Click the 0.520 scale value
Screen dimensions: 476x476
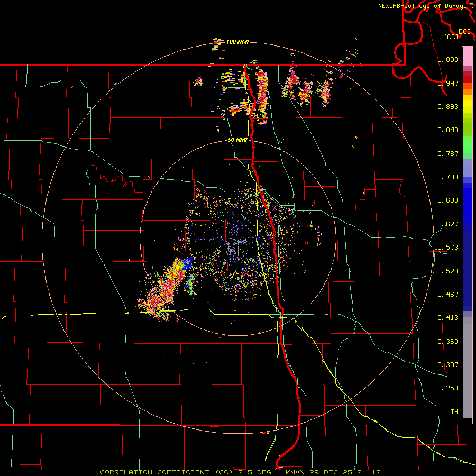click(x=448, y=271)
